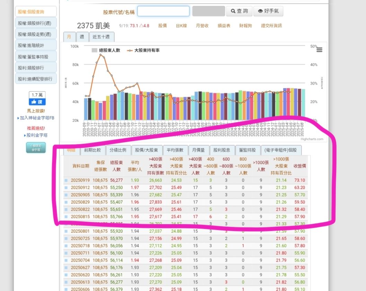Viewport: 366px width, 291px height.
Task: Click the 小額贊助 donation badge
Action: click(x=36, y=148)
